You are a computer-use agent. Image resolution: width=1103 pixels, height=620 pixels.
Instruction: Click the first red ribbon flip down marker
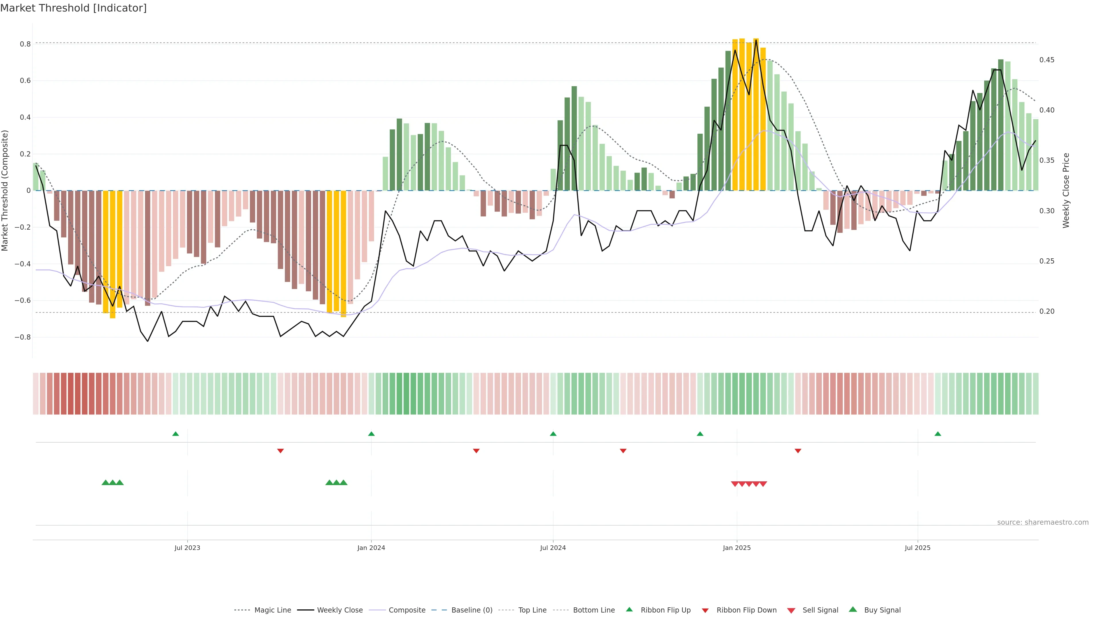(x=280, y=451)
